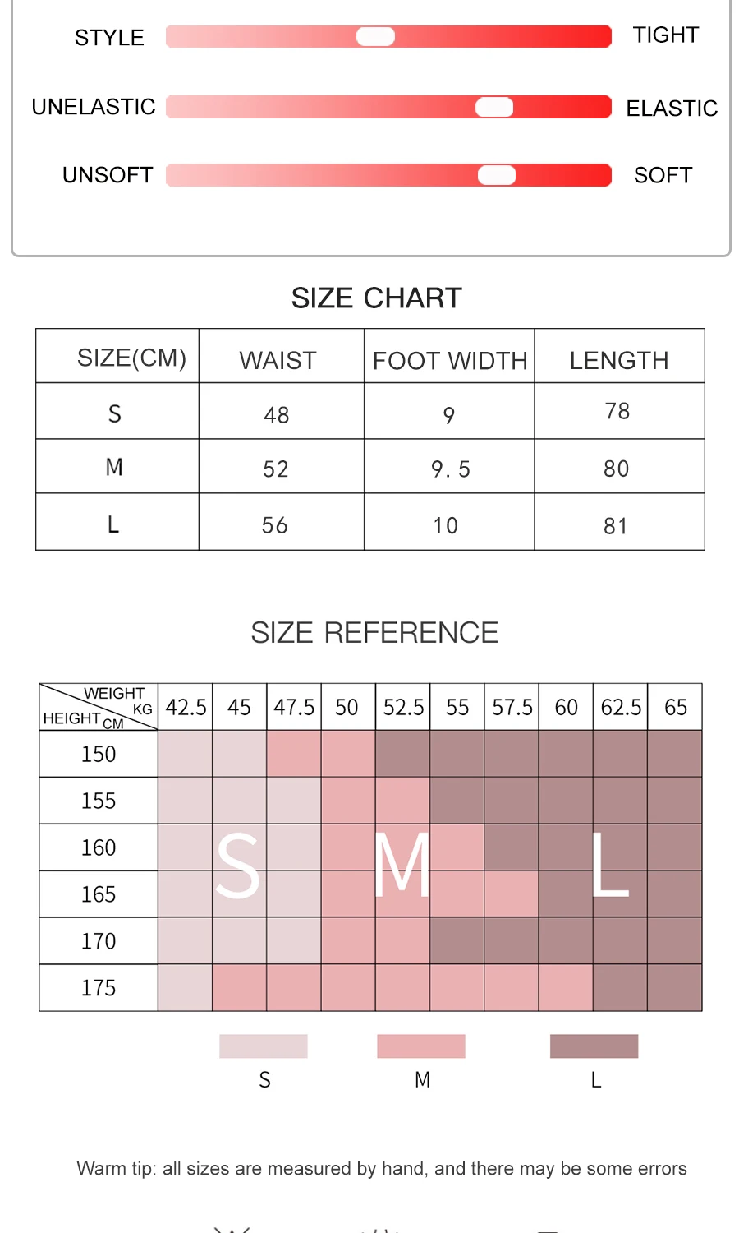The height and width of the screenshot is (1233, 739).
Task: Select the pink M legend swatch
Action: tap(421, 1046)
